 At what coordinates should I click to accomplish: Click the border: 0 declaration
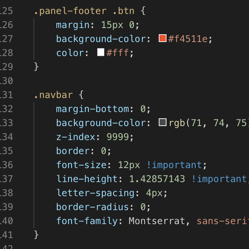point(84,151)
